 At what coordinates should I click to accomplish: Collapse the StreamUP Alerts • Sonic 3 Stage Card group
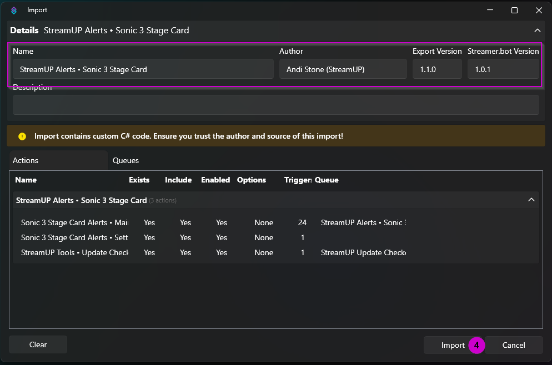pos(531,200)
